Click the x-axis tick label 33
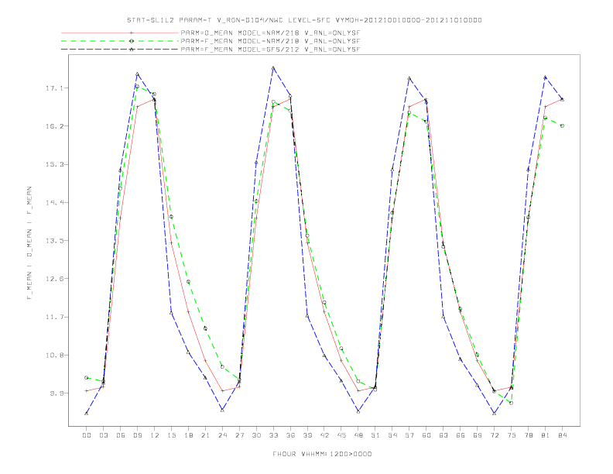 273,435
